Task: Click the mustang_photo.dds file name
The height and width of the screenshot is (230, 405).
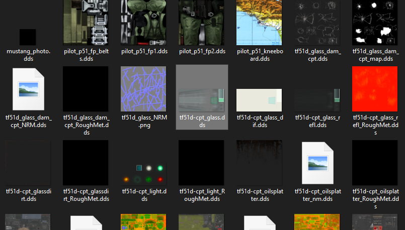Action: click(x=28, y=55)
